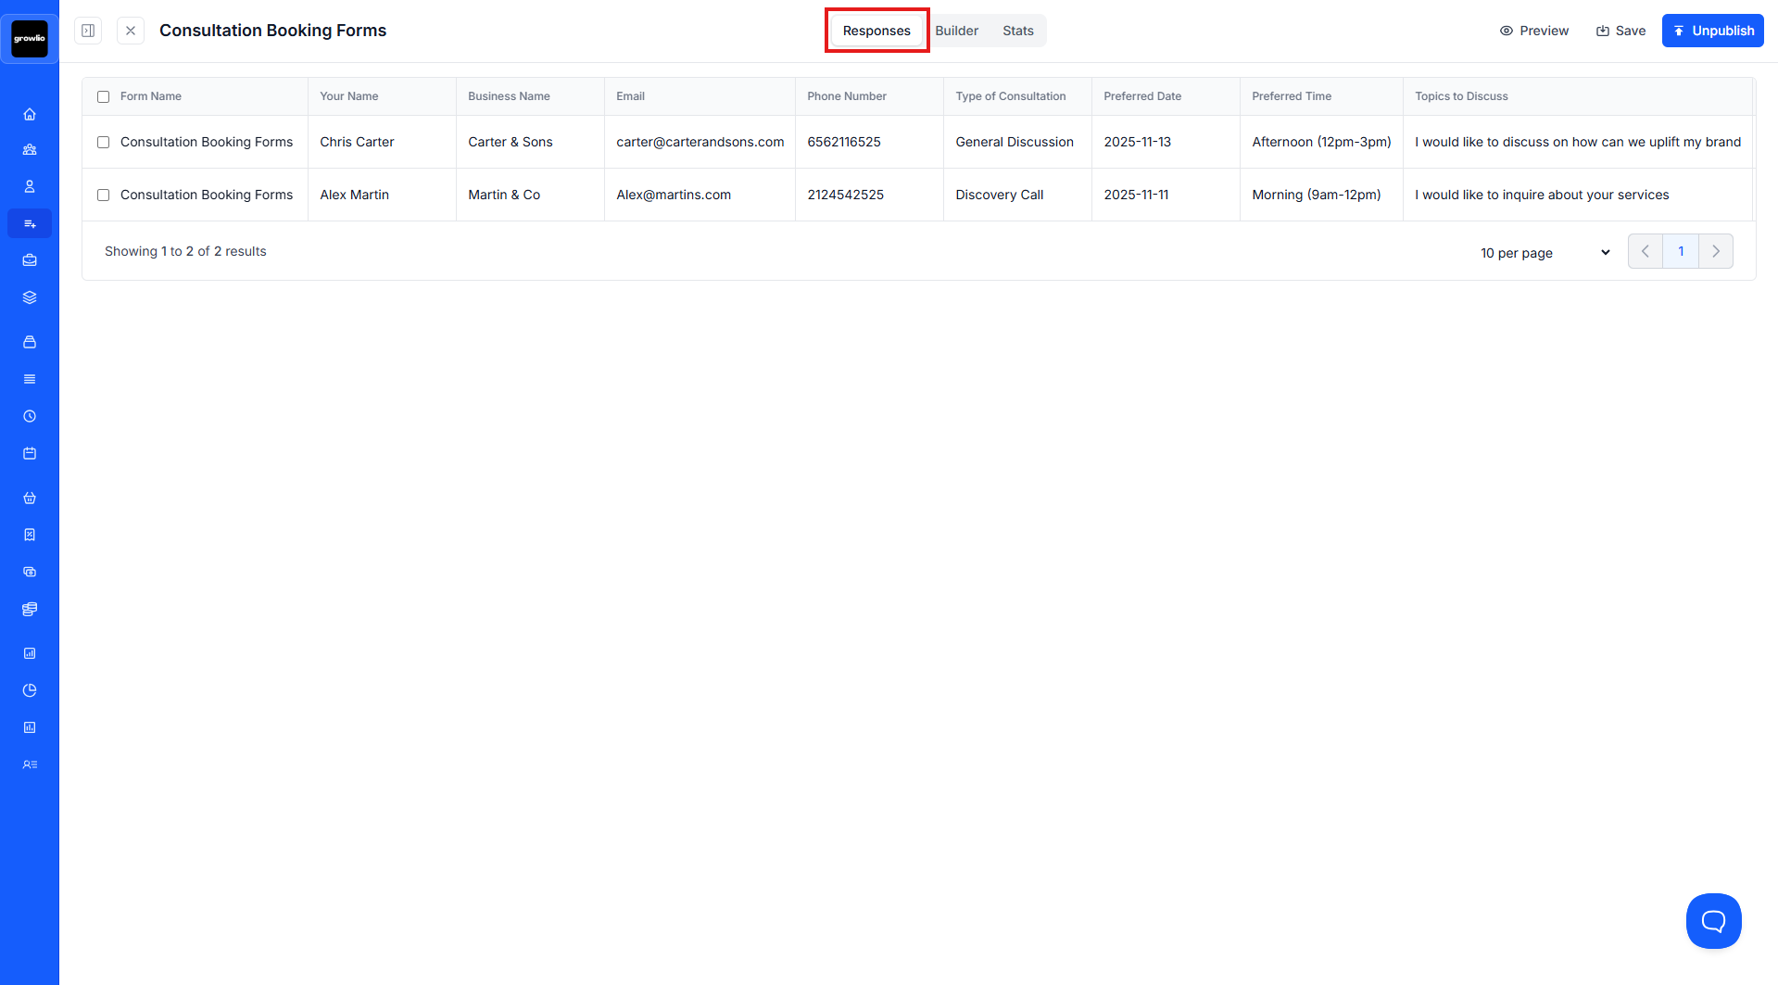Open the bar chart sidebar icon
The width and height of the screenshot is (1778, 985).
30,653
